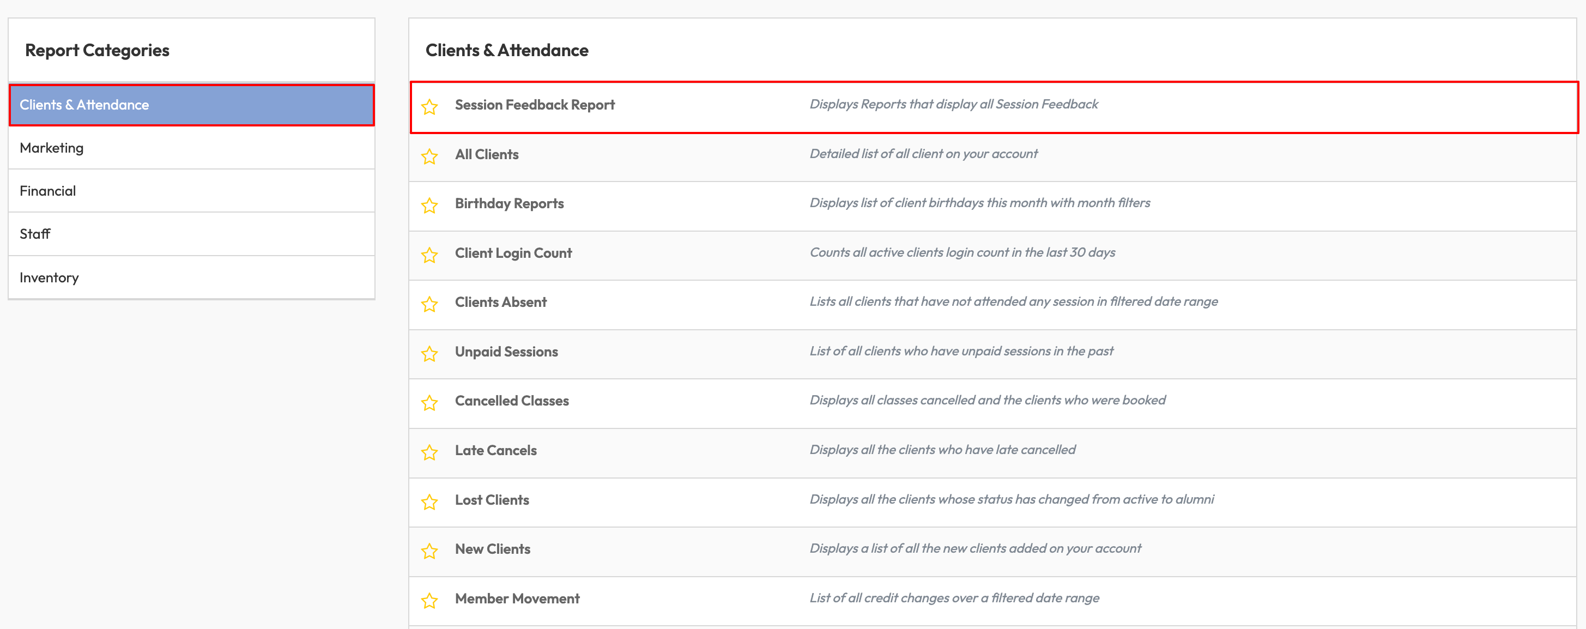This screenshot has height=629, width=1586.
Task: Toggle the star beside Client Login Count
Action: (x=429, y=255)
